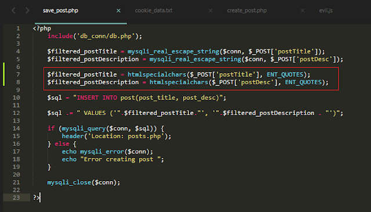Click mysqli_close on line 21
The width and height of the screenshot is (371, 212).
[x=69, y=182]
